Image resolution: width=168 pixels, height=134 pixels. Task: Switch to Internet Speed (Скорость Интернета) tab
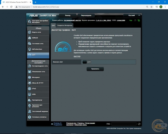coord(65,25)
